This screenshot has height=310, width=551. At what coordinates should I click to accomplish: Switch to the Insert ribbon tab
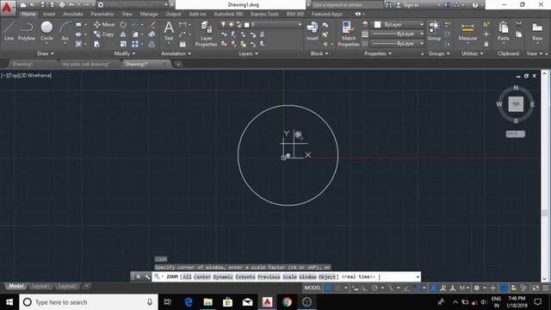(x=49, y=14)
